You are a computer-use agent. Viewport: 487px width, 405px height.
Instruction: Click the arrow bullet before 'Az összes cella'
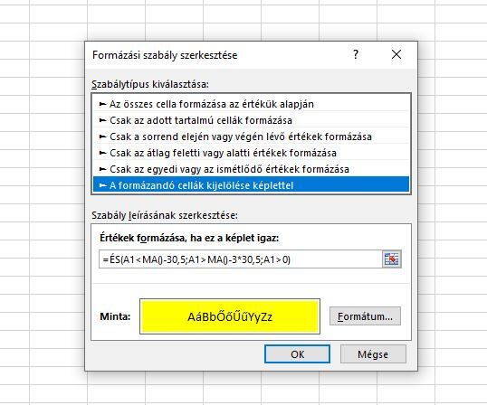[x=102, y=104]
